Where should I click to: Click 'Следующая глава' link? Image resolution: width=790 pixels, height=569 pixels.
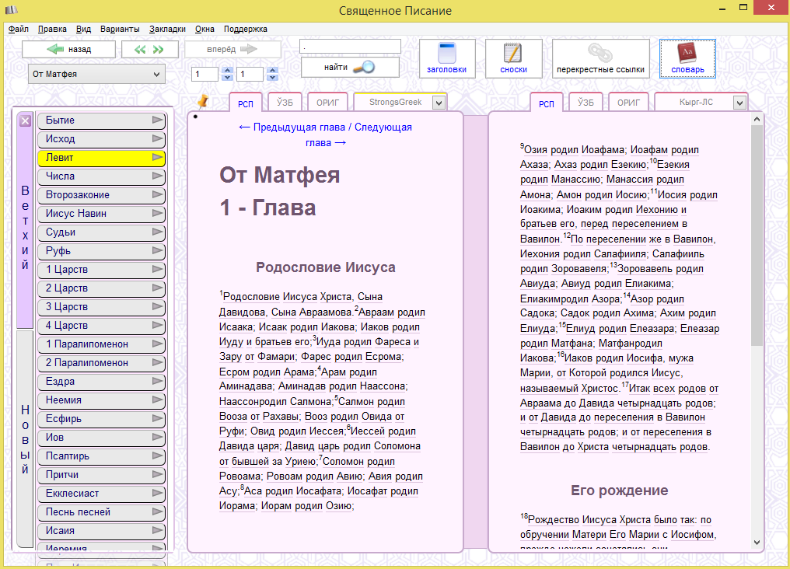[x=358, y=135]
